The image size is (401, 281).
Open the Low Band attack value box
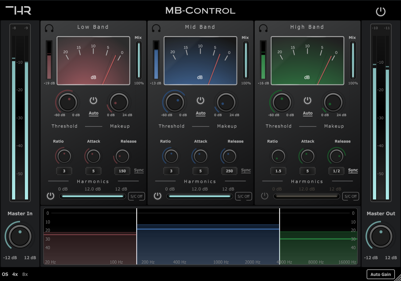click(x=93, y=171)
